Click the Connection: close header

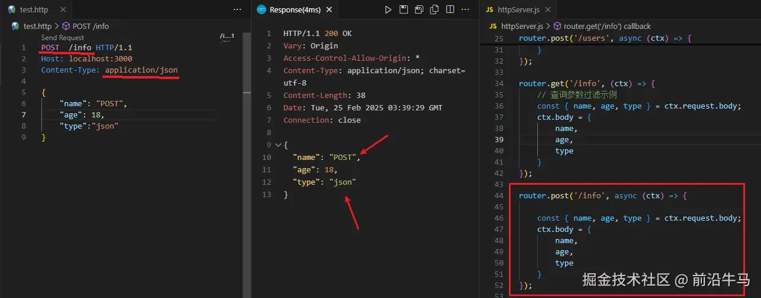coord(322,120)
